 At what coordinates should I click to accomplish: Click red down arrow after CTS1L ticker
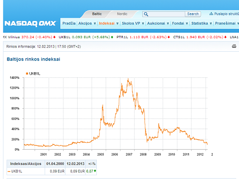click(225, 37)
